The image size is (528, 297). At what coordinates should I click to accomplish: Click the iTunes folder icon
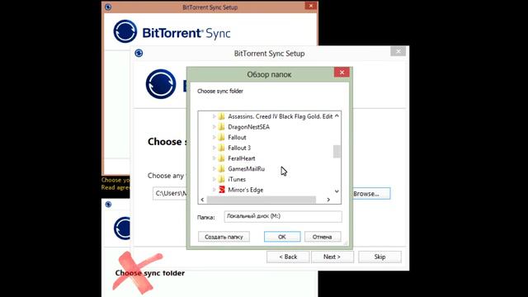[222, 179]
